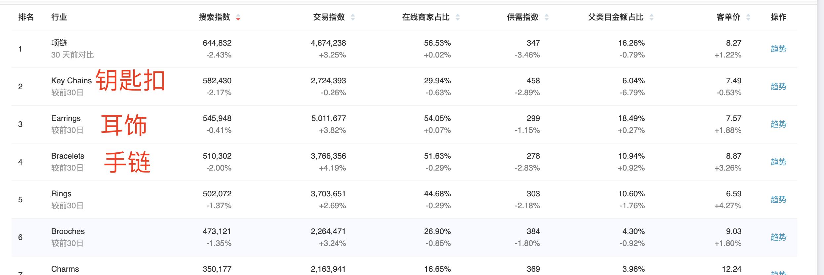This screenshot has width=824, height=275.
Task: Click the red descending sort arrow on 搜索指数
Action: 238,19
